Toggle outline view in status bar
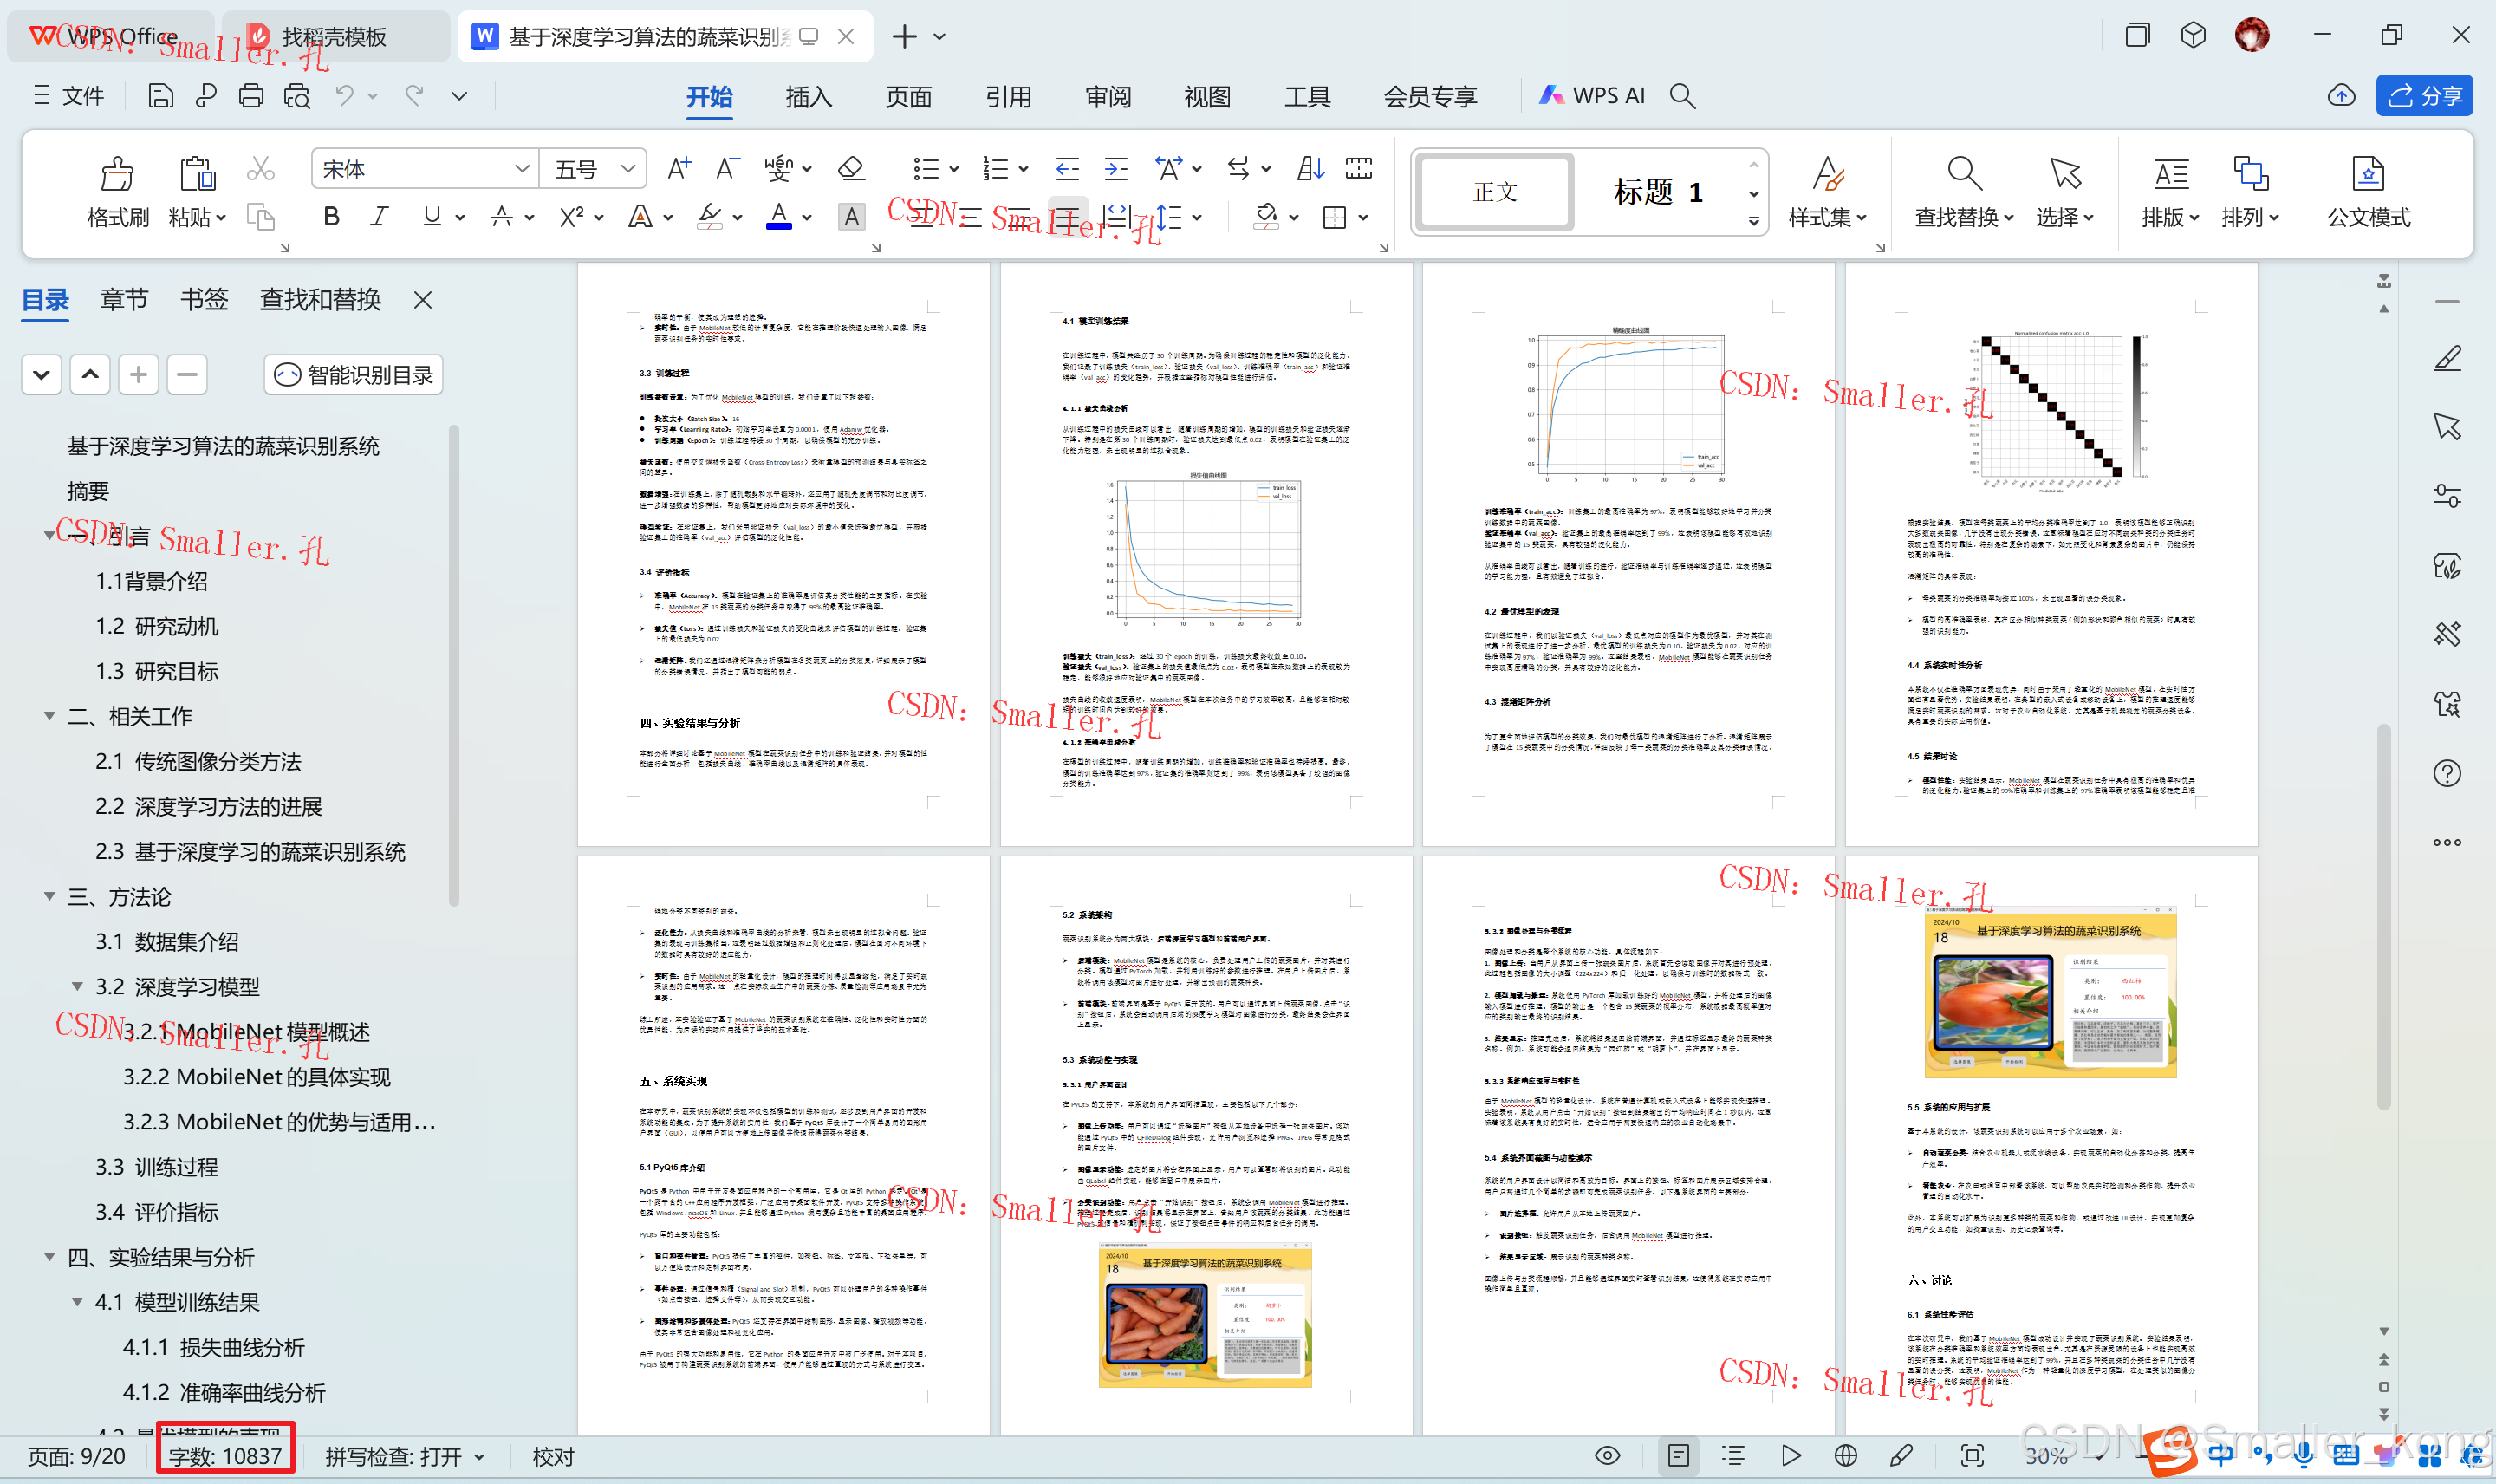The height and width of the screenshot is (1484, 2496). point(1733,1455)
